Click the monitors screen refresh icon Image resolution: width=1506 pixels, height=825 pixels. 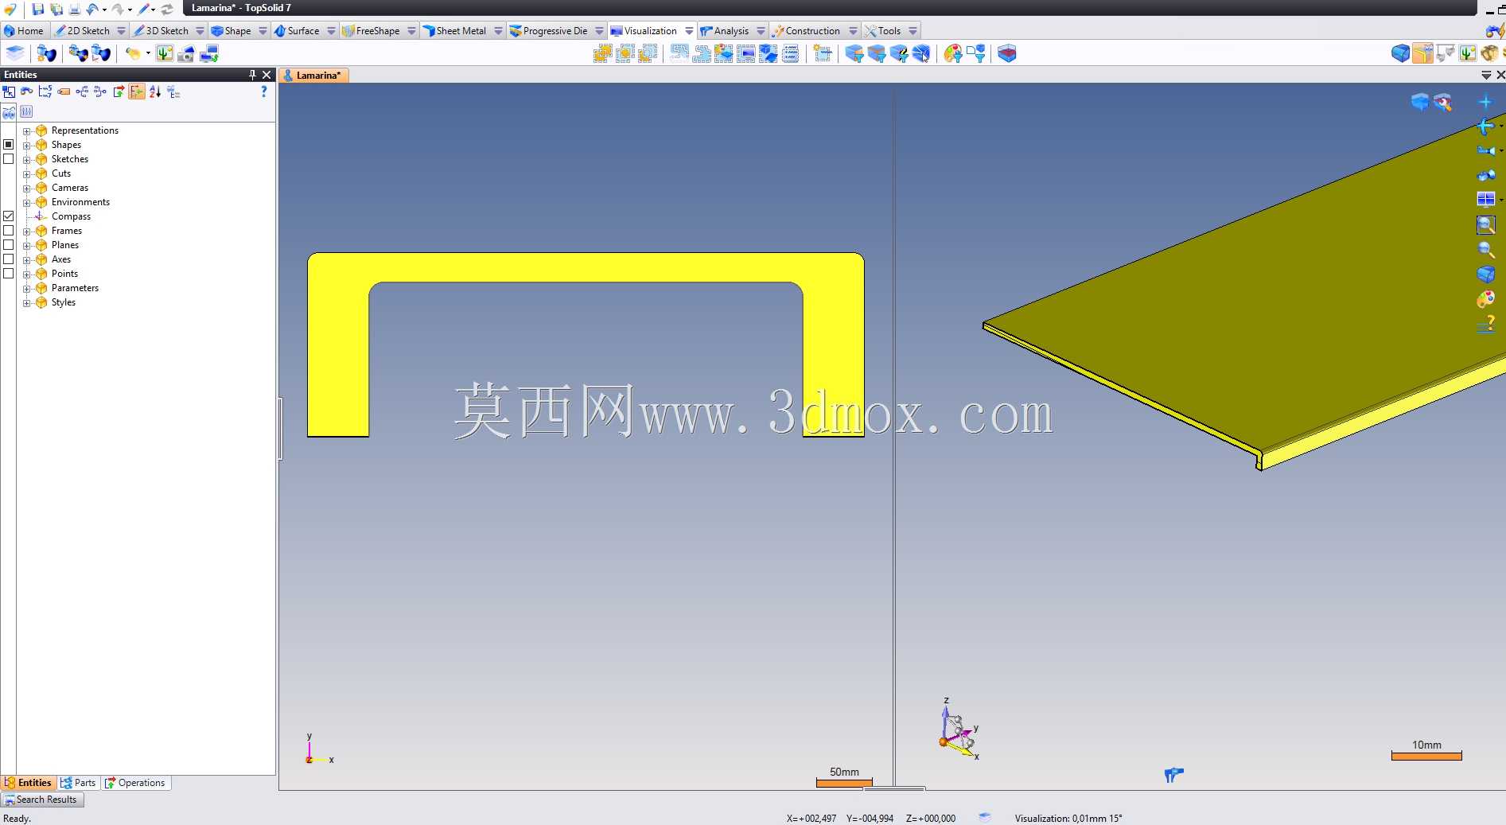(209, 53)
